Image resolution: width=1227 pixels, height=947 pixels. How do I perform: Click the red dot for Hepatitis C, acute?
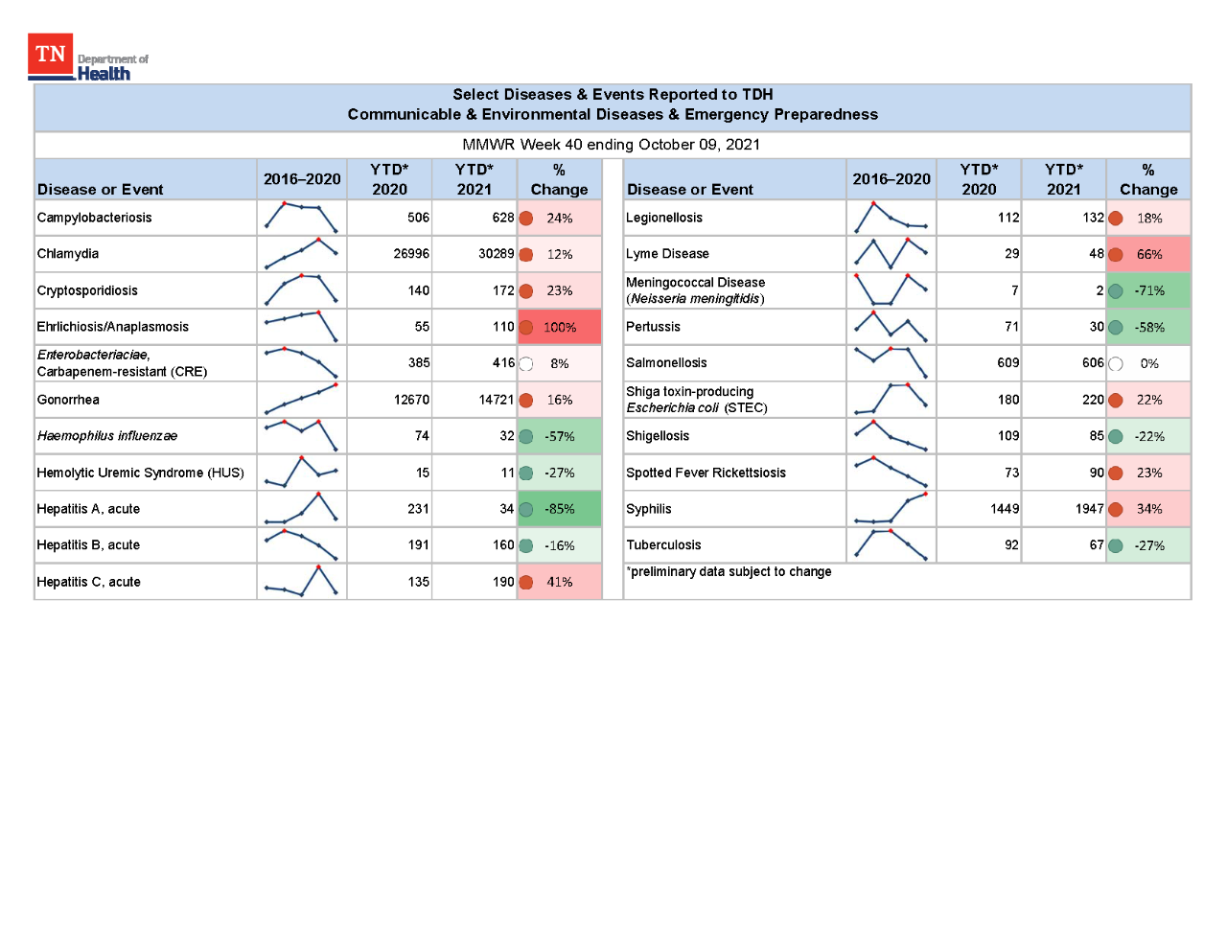click(x=526, y=583)
